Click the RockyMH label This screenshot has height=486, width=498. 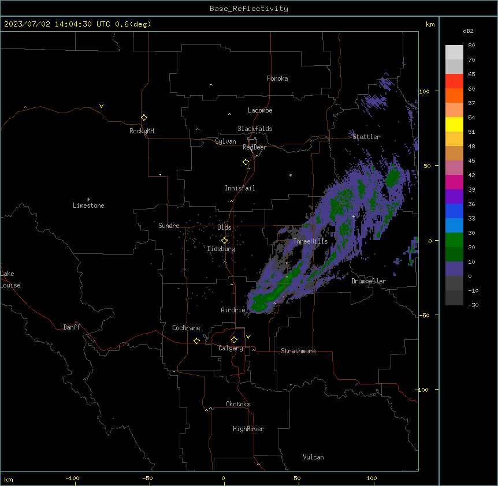point(142,131)
